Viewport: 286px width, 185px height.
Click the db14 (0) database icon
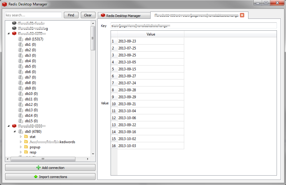(21, 116)
